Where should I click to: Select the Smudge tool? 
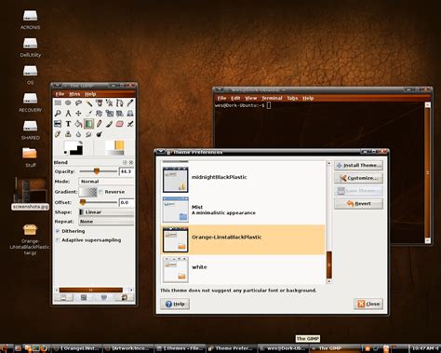[88, 134]
